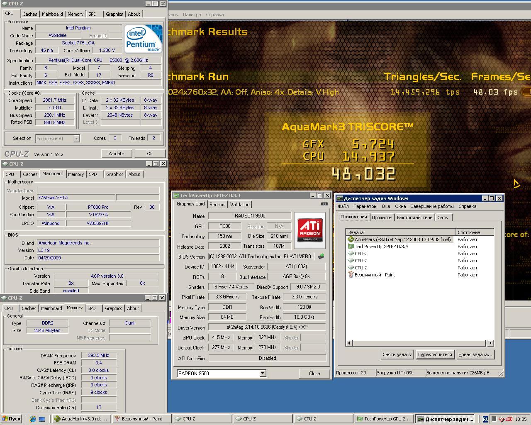Open Graphics tab in Memory CPU-Z window
531x425 pixels.
[x=113, y=308]
